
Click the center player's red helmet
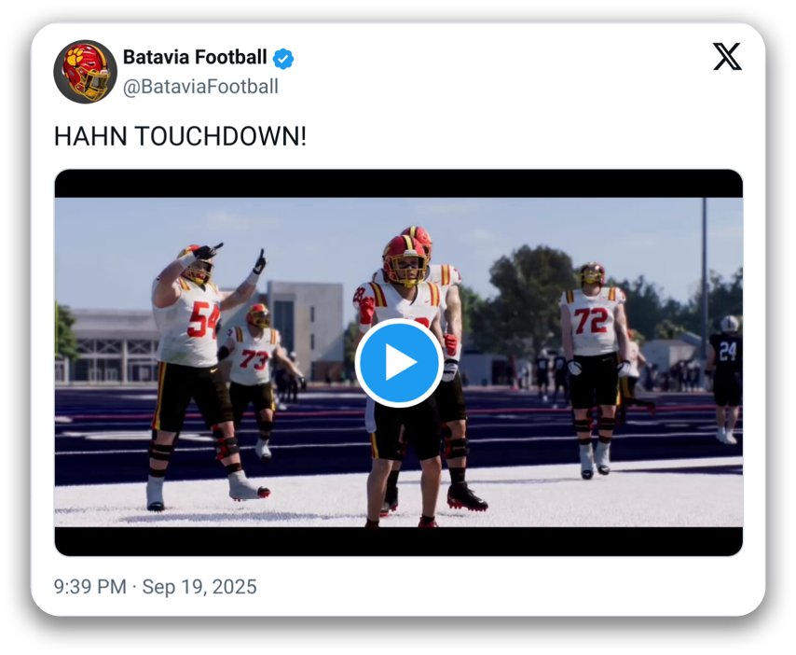tap(405, 260)
